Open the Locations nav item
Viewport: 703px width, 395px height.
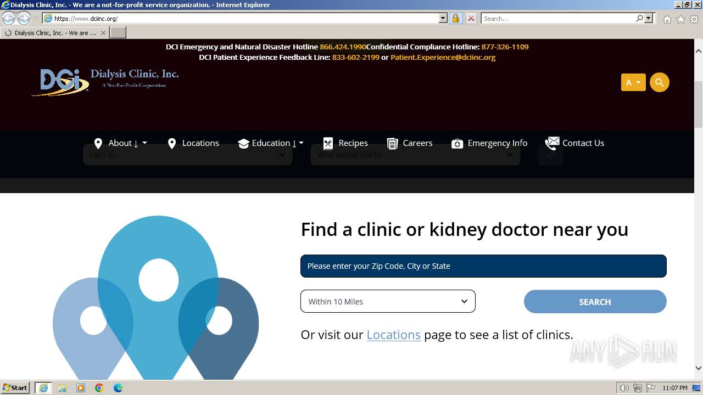pyautogui.click(x=200, y=143)
